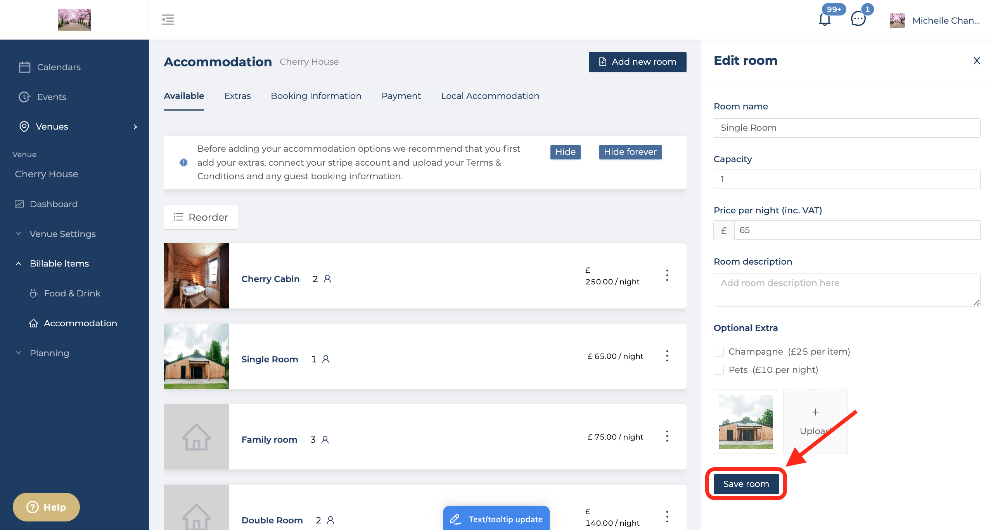Image resolution: width=993 pixels, height=530 pixels.
Task: Click the Reorder button
Action: [201, 217]
